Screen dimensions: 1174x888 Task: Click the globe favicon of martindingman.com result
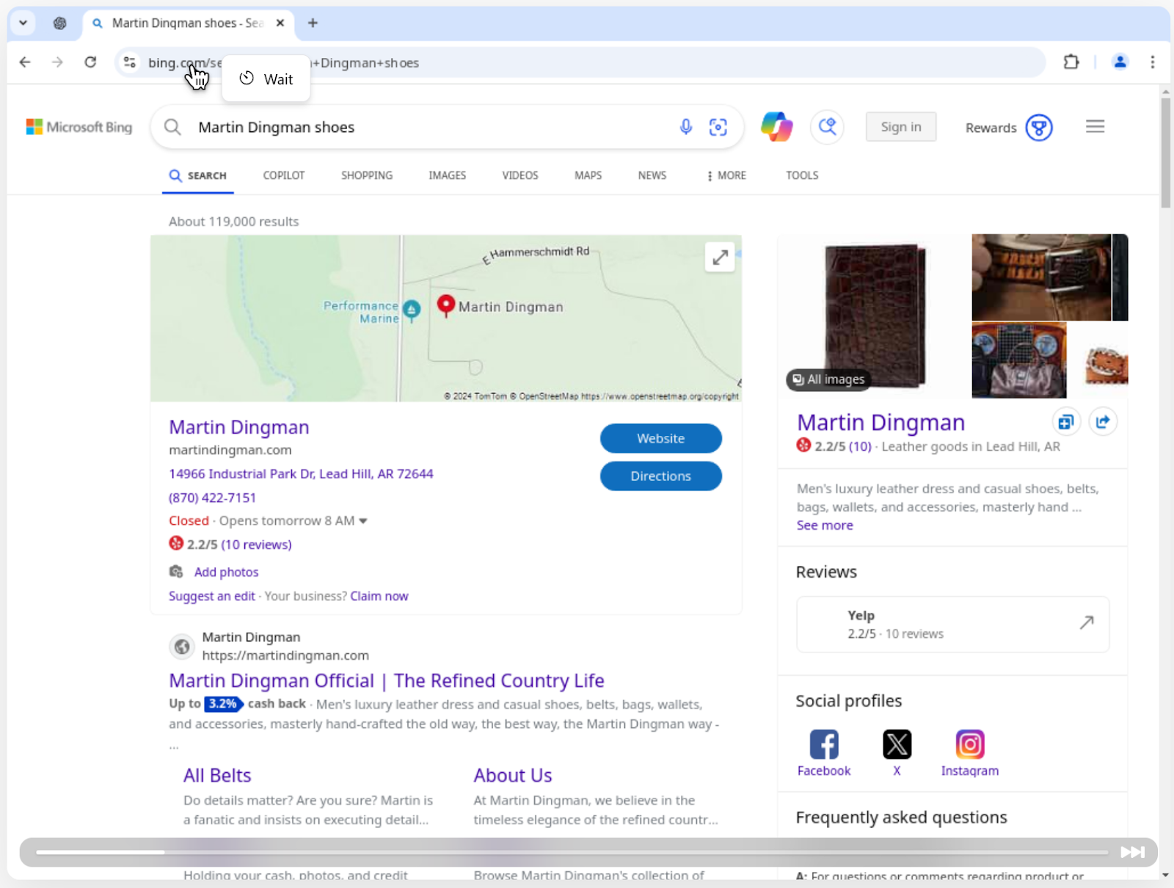point(182,647)
